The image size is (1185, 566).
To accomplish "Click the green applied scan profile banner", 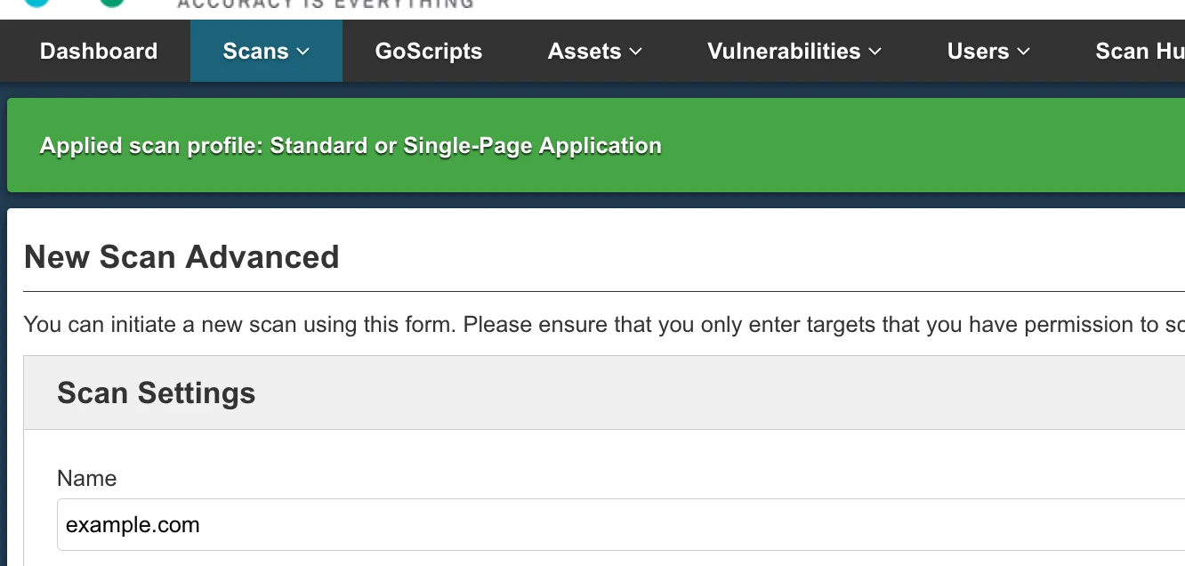I will coord(596,145).
